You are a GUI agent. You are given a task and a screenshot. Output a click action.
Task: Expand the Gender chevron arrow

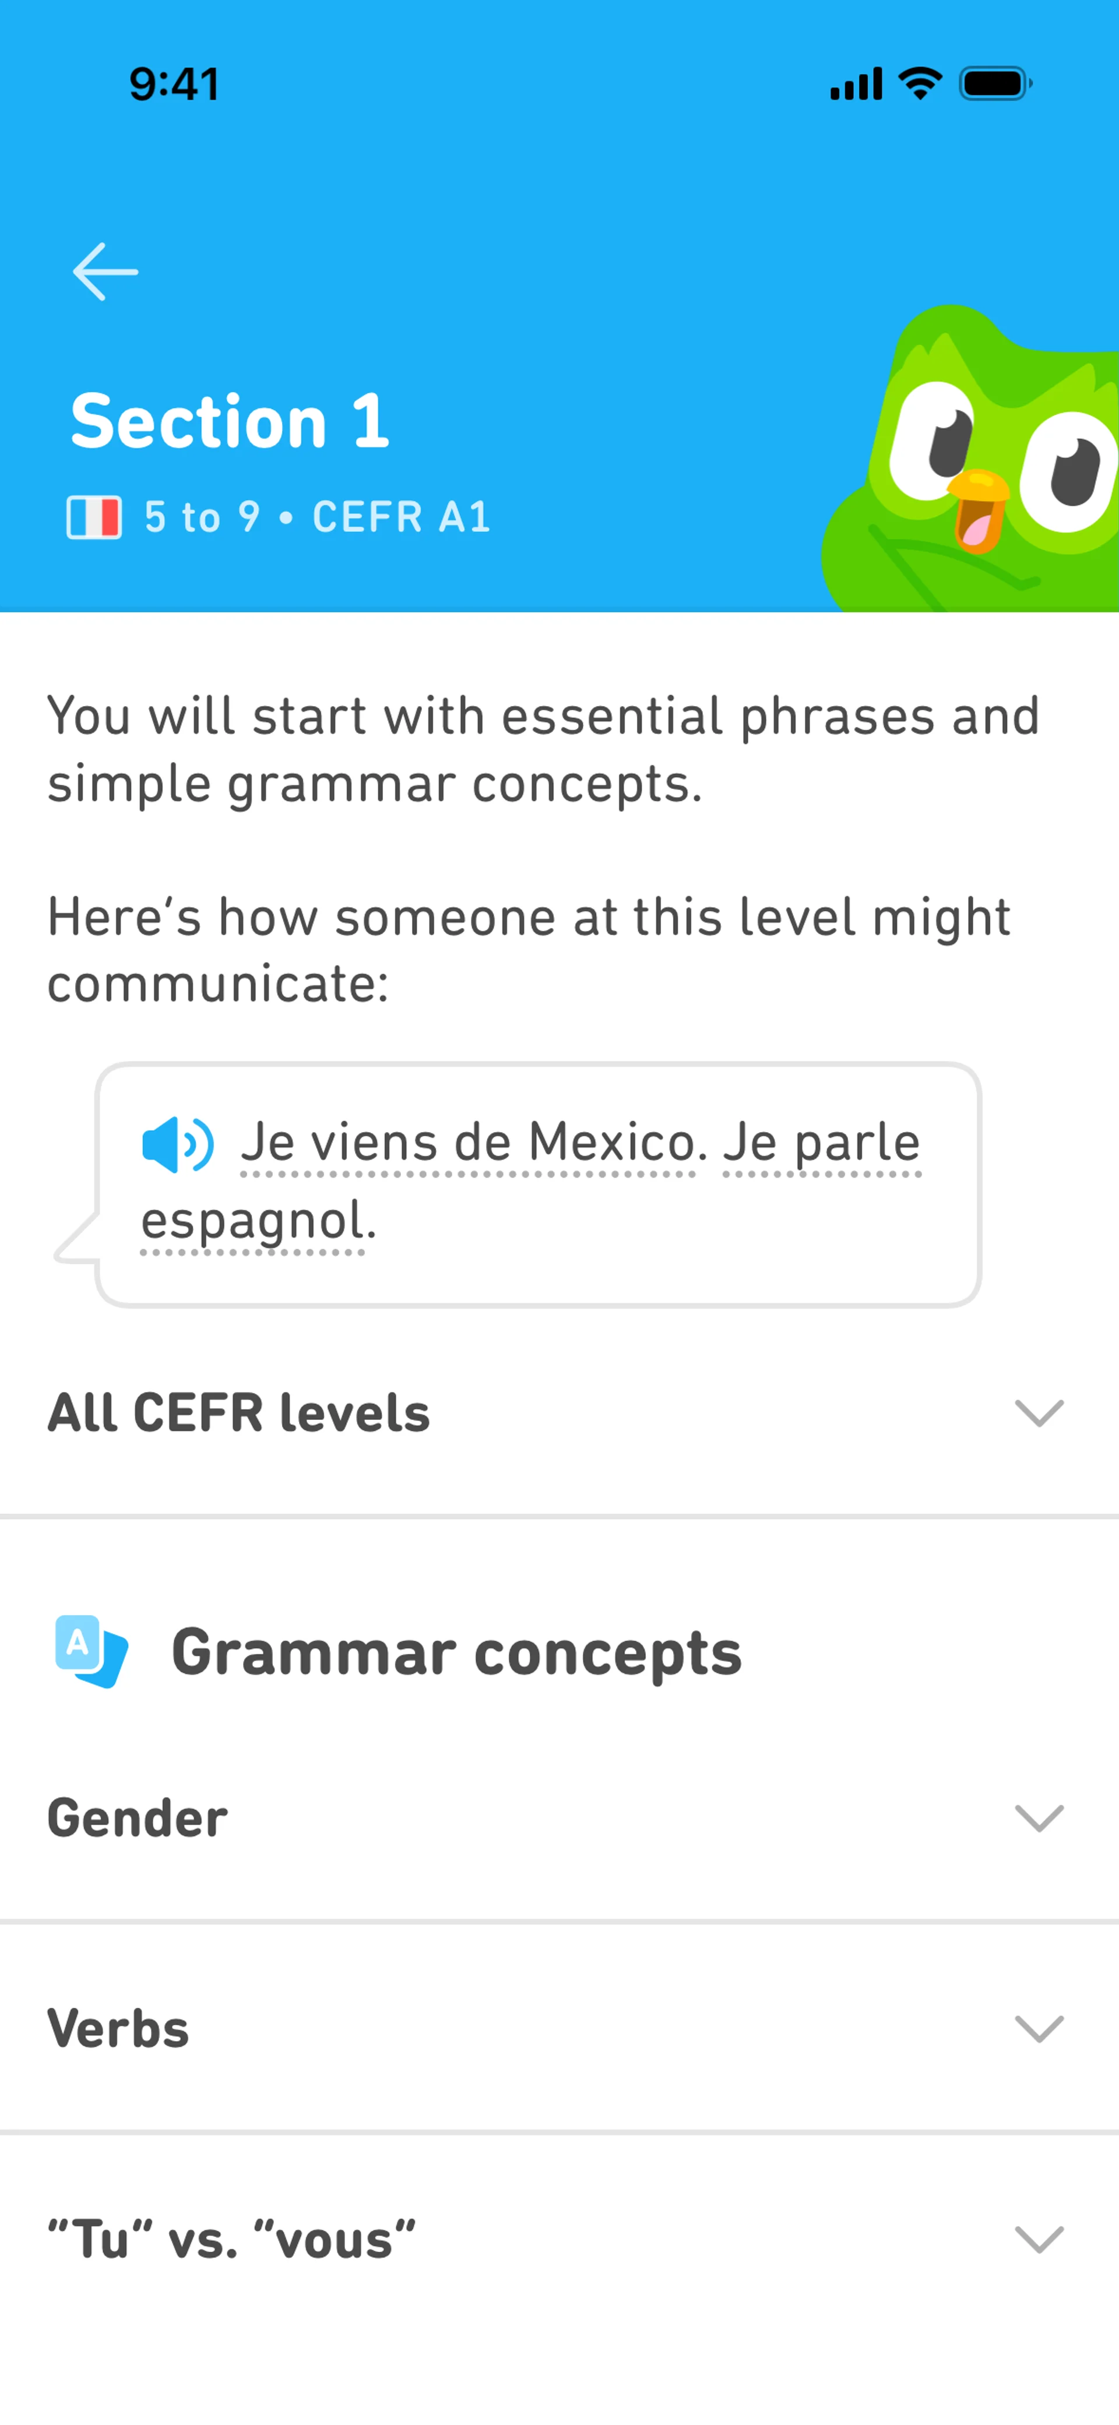1039,1818
